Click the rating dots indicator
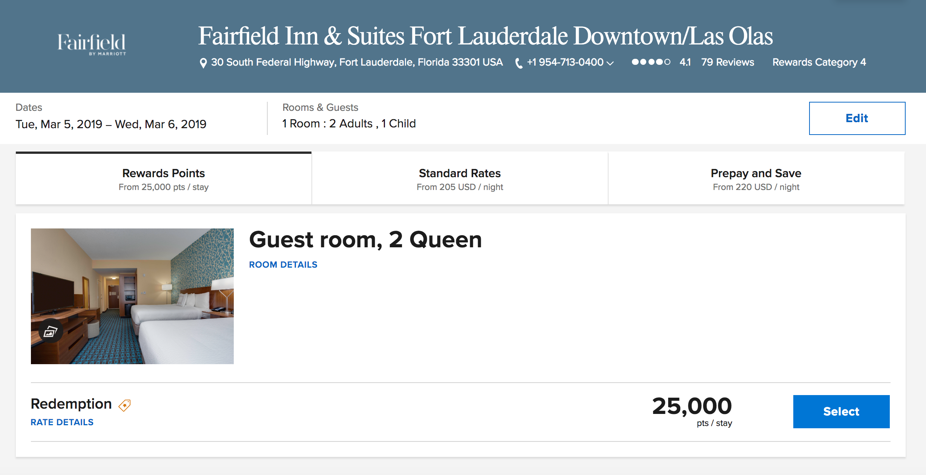 click(651, 62)
